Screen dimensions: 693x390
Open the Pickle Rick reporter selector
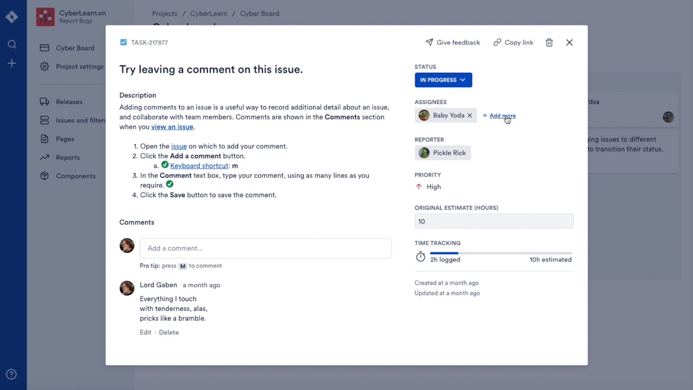[x=442, y=153]
